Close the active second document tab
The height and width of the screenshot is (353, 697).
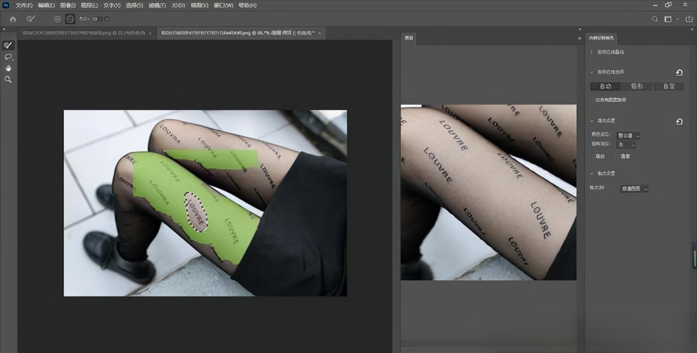point(320,33)
